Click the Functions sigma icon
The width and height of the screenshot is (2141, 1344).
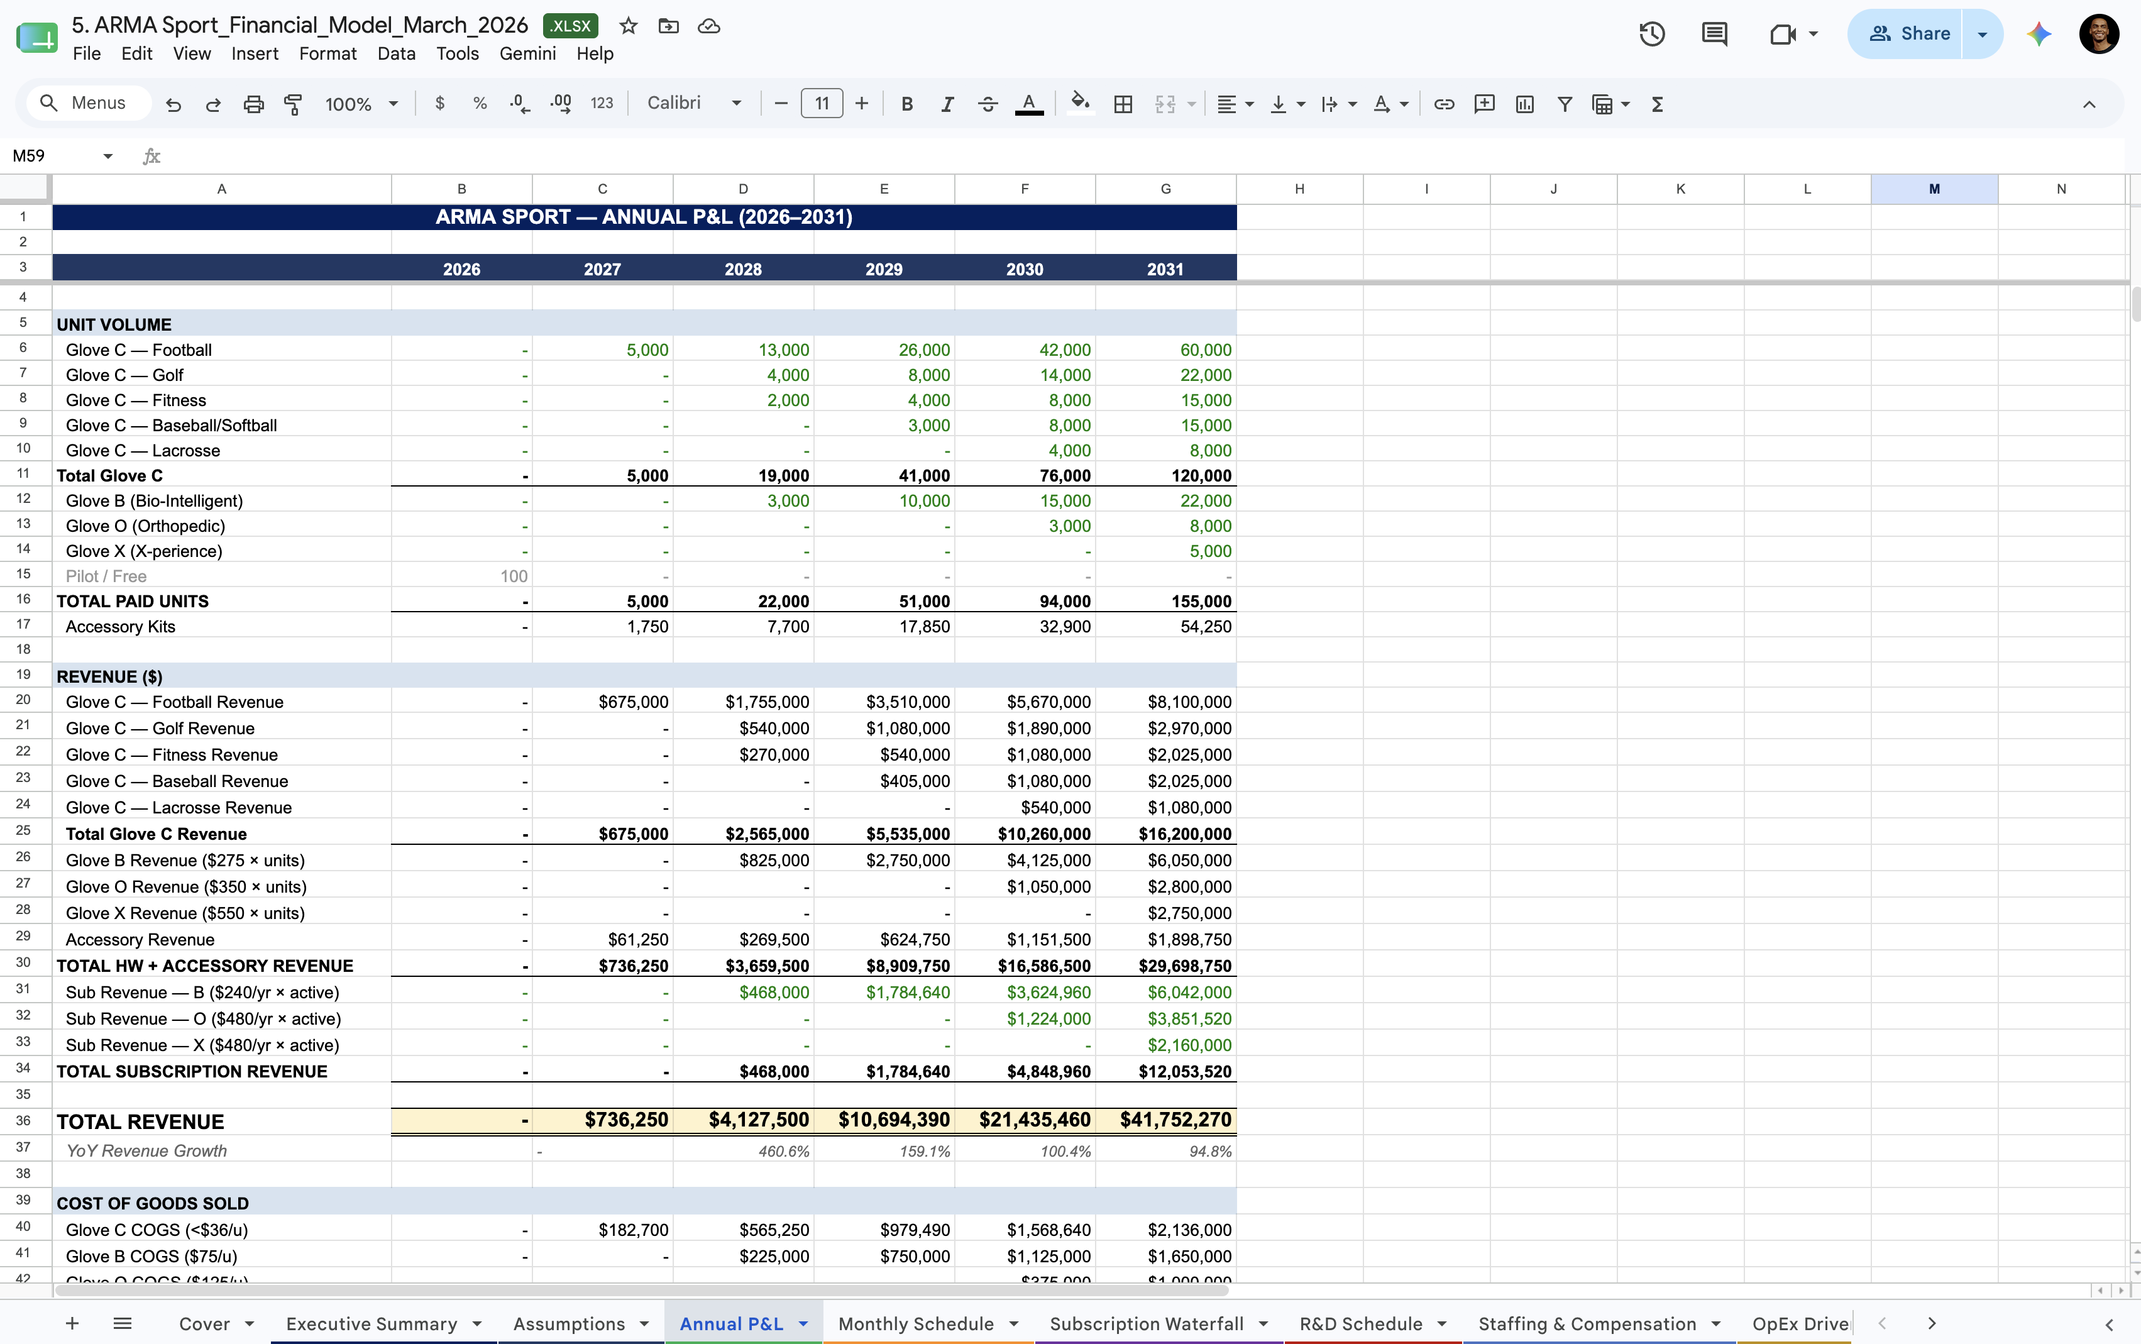point(1658,104)
